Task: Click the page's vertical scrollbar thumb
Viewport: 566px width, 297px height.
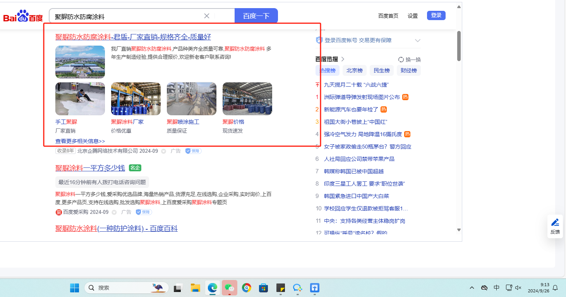Action: 459,46
